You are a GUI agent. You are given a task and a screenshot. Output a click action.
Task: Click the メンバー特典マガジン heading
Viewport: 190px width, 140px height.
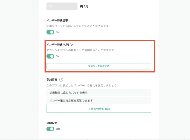60,45
